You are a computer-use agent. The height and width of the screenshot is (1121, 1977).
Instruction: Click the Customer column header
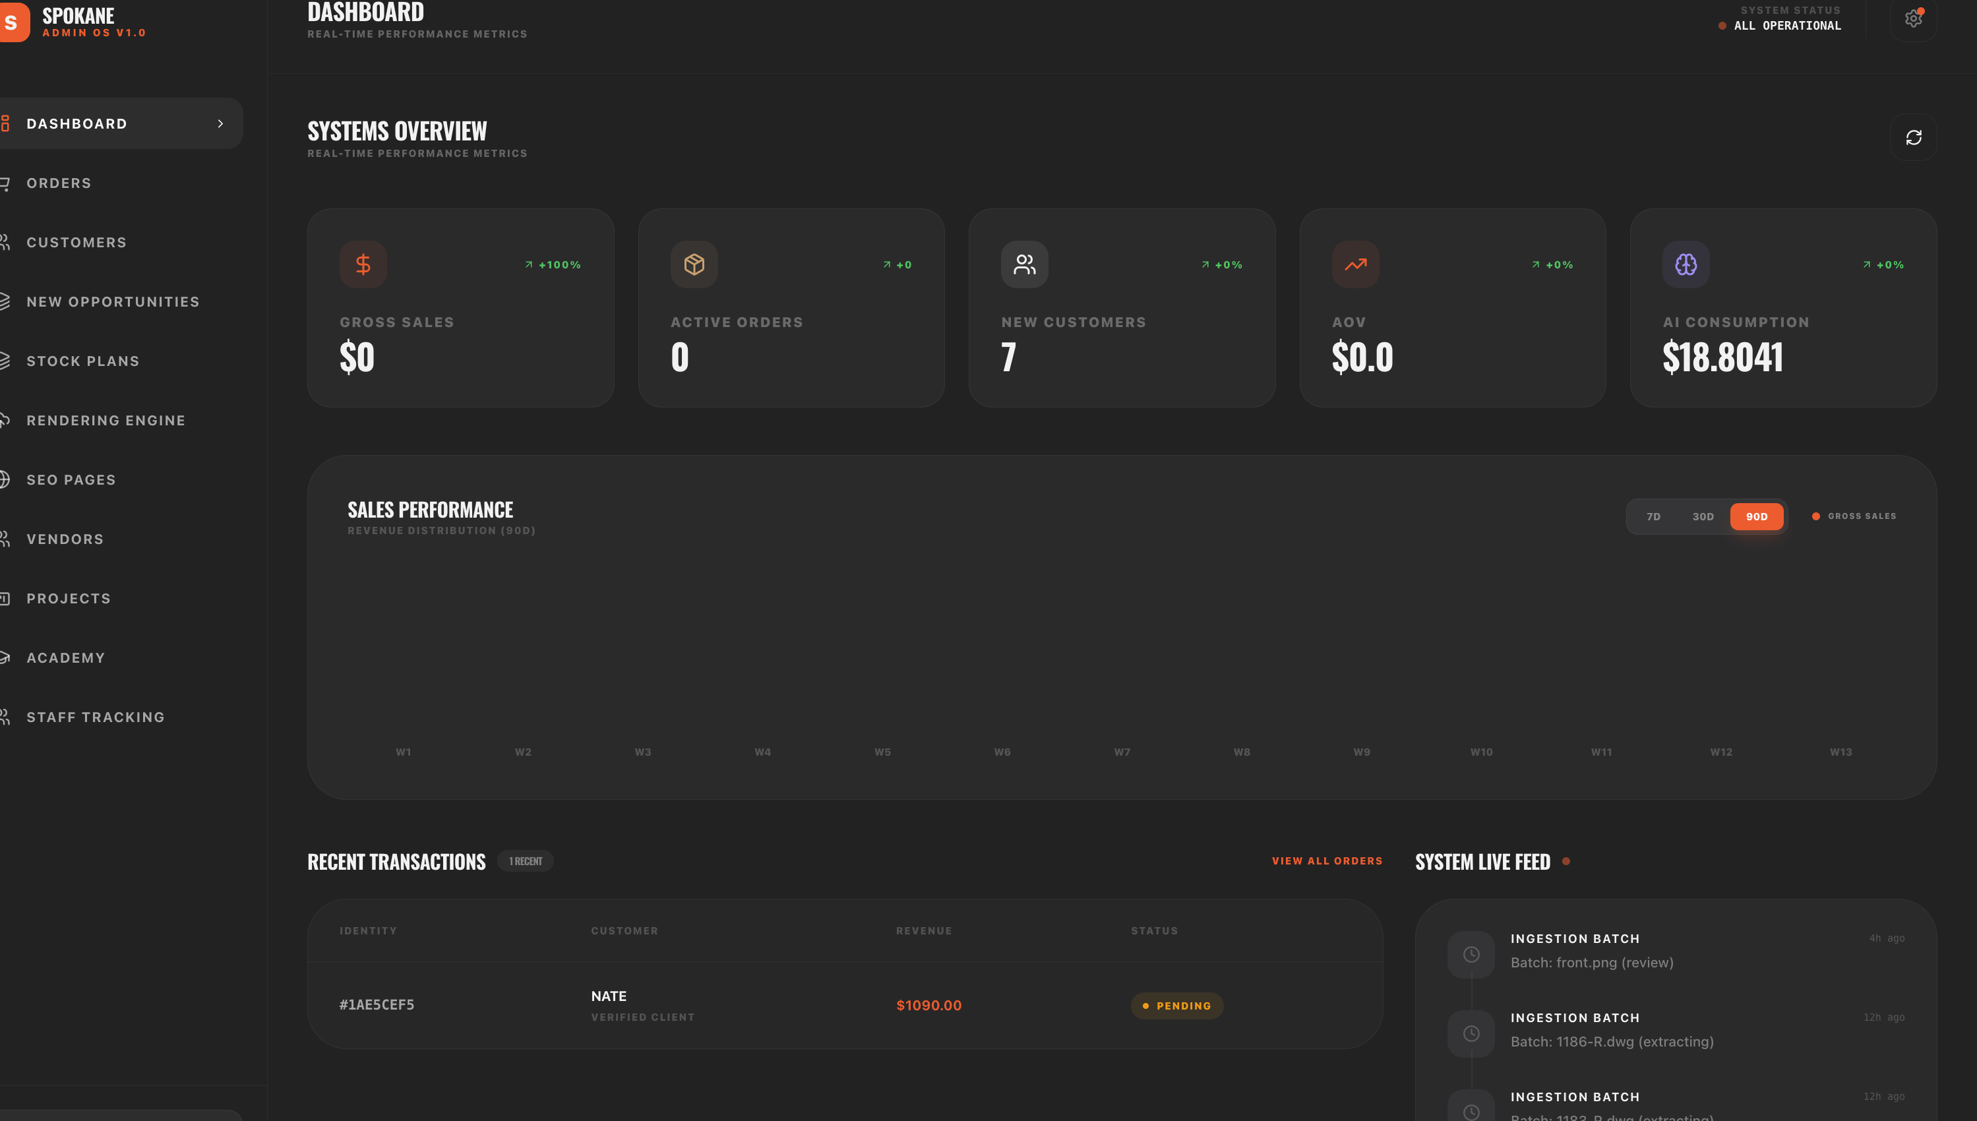(x=624, y=931)
